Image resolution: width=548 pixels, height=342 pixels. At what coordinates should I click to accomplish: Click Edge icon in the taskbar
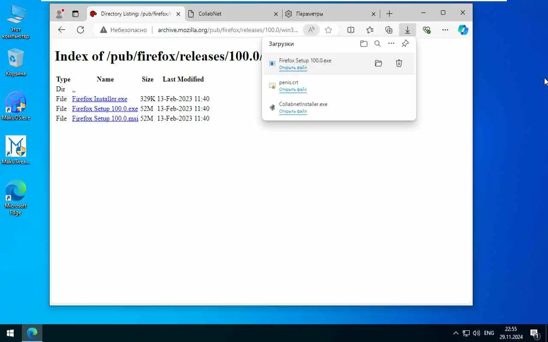[32, 333]
